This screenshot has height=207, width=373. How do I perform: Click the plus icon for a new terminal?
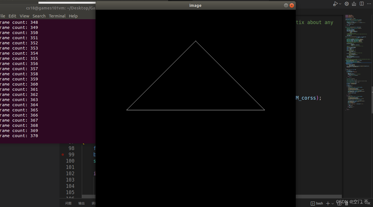[x=328, y=203]
